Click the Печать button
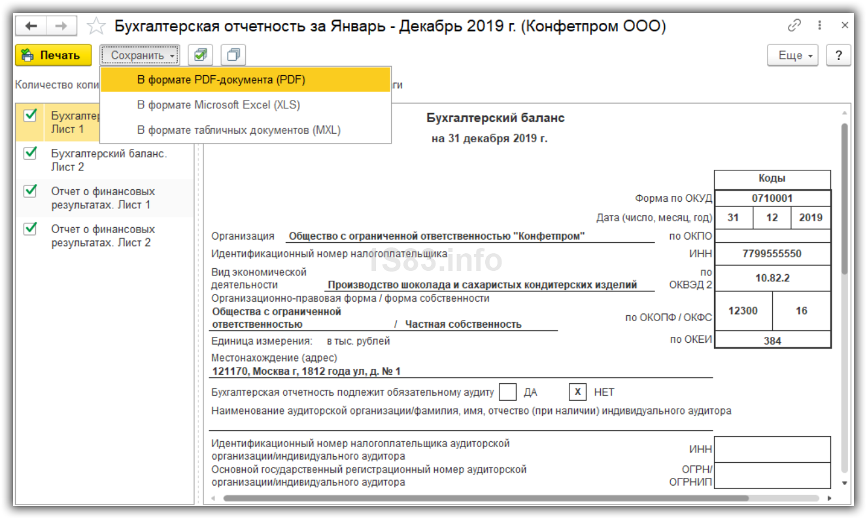Image resolution: width=867 pixels, height=519 pixels. [x=53, y=55]
